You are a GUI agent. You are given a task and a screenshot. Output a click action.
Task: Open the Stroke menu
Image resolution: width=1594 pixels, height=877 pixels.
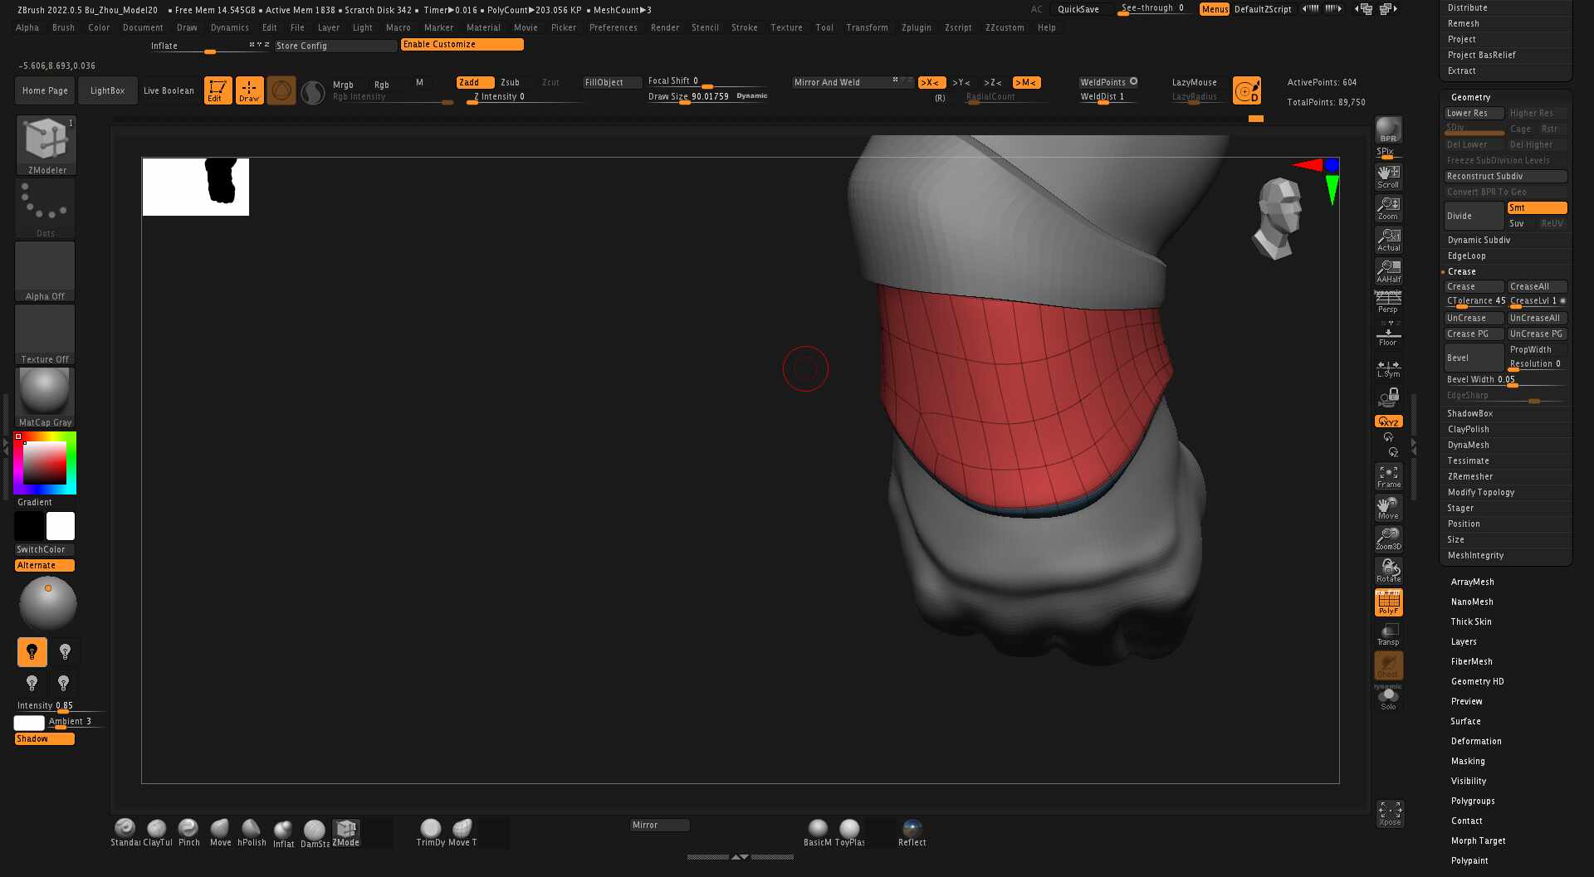coord(745,27)
